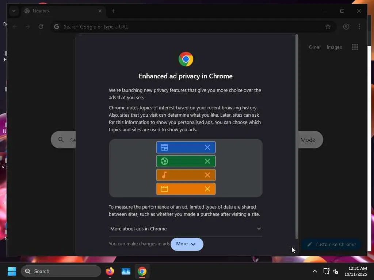Click the dialog's vertical scrollbar
The width and height of the screenshot is (374, 280).
[x=297, y=136]
